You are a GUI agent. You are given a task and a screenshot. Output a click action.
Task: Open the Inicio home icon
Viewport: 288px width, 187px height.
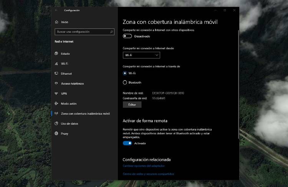click(56, 22)
